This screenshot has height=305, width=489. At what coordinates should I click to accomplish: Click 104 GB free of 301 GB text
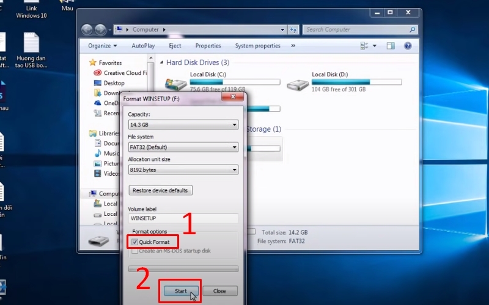339,89
